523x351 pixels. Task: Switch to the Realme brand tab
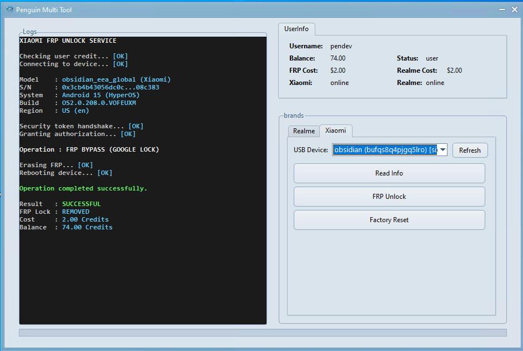pyautogui.click(x=304, y=131)
